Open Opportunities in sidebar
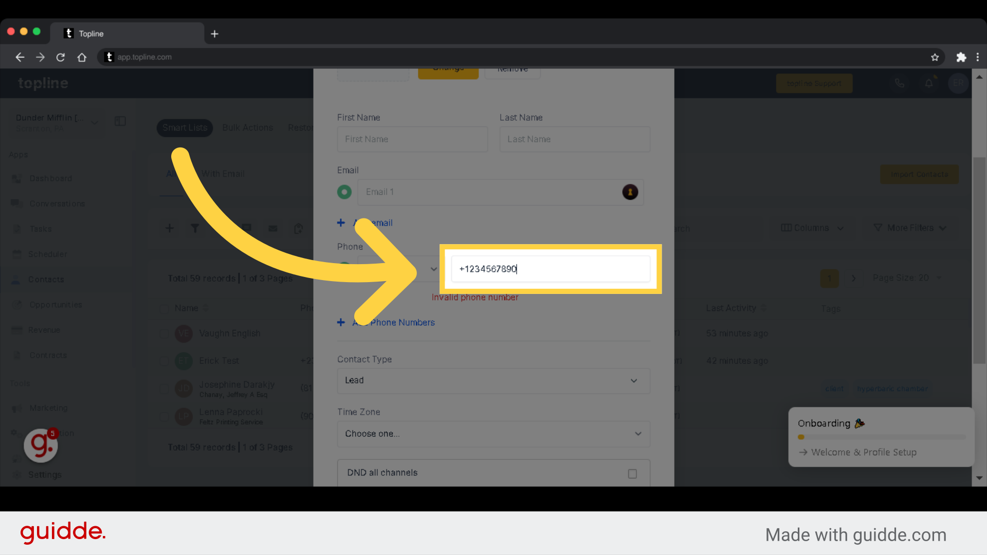 pyautogui.click(x=56, y=304)
